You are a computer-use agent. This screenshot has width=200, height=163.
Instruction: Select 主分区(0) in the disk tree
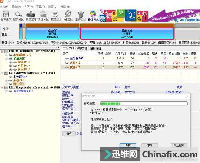tap(20, 77)
